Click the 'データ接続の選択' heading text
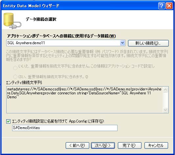The height and width of the screenshot is (155, 175). click(x=41, y=19)
